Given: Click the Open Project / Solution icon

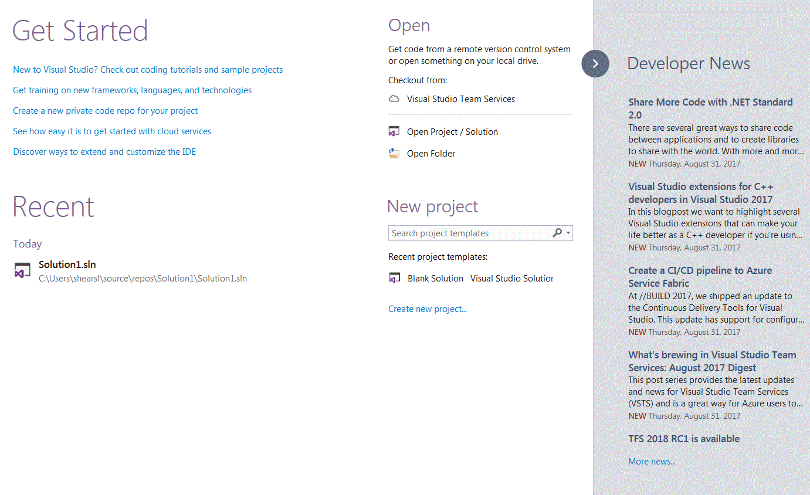Looking at the screenshot, I should [394, 132].
